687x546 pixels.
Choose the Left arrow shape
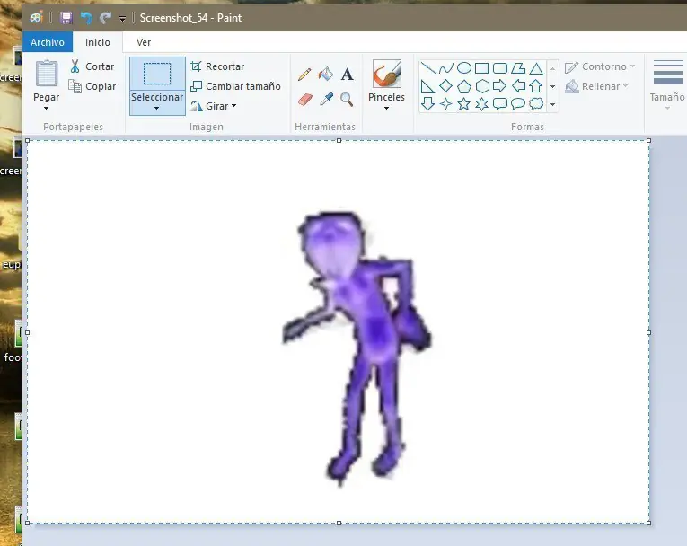point(518,86)
